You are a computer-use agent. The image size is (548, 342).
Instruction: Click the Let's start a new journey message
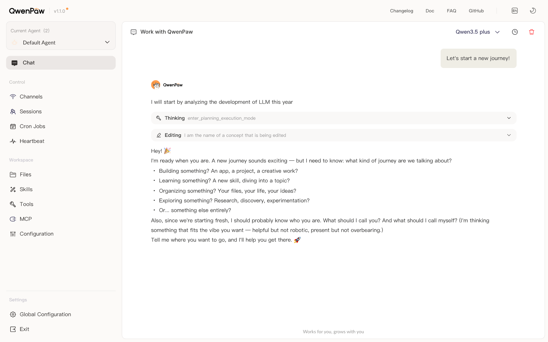point(478,58)
